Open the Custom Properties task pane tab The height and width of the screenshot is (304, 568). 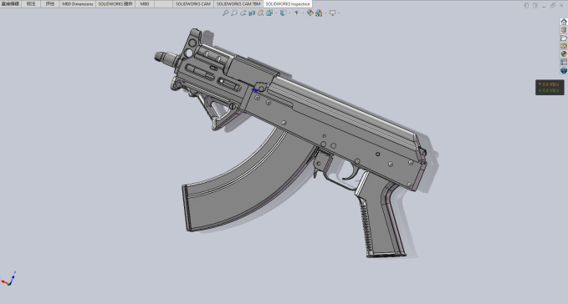(564, 62)
